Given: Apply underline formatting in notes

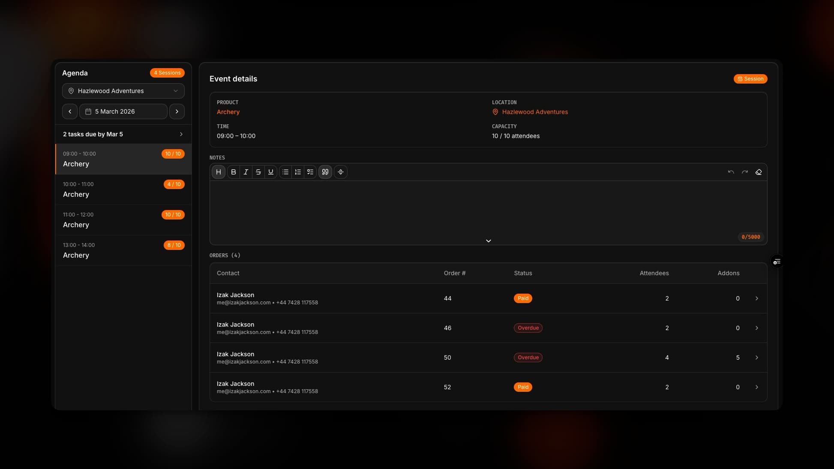Looking at the screenshot, I should [271, 172].
